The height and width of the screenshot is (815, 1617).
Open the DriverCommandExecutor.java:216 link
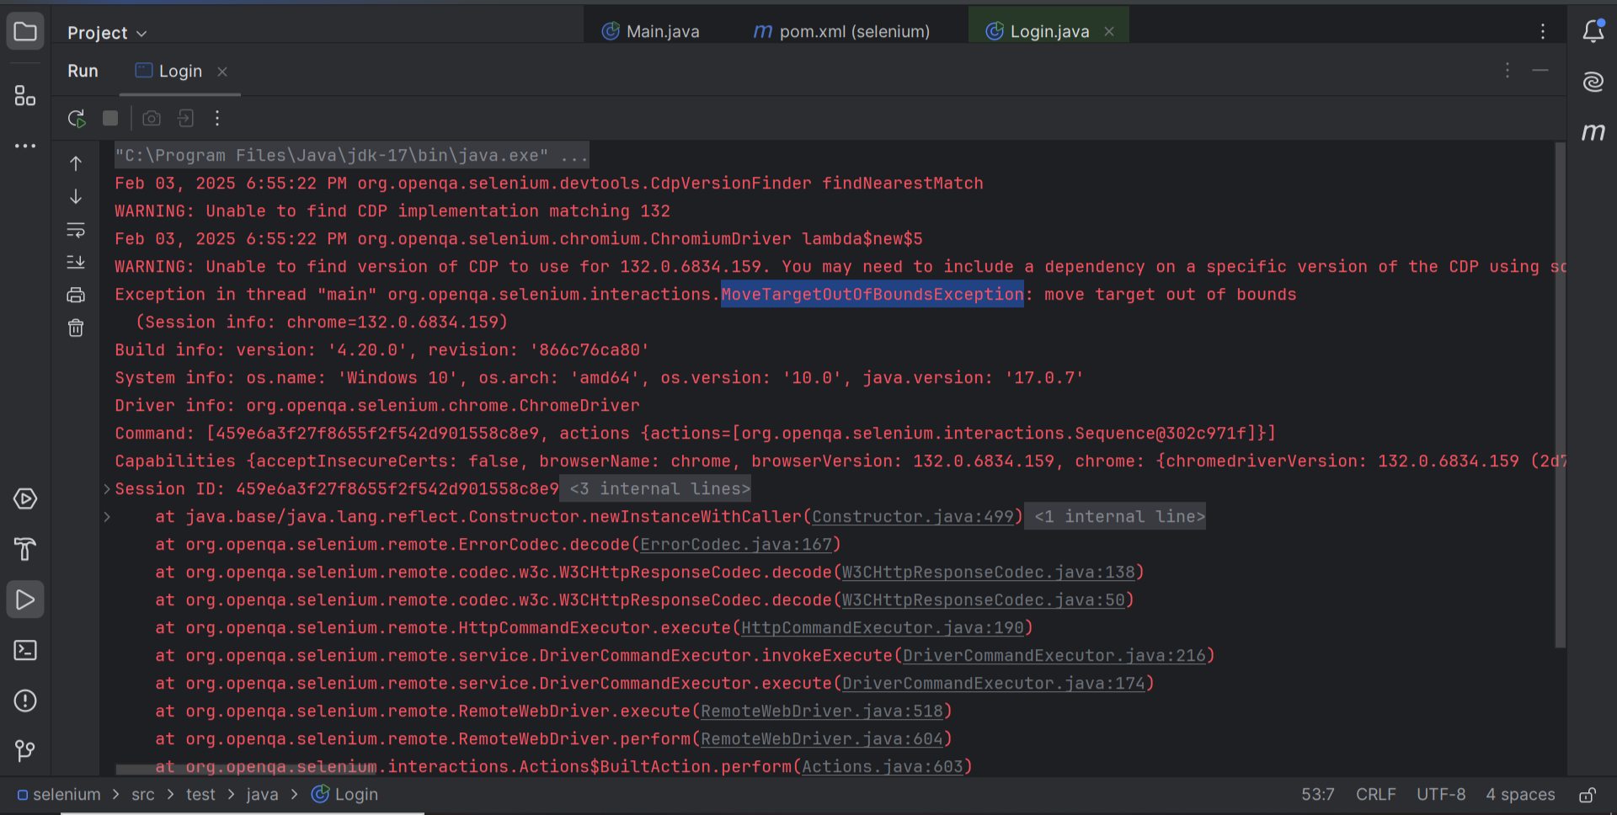tap(1054, 656)
